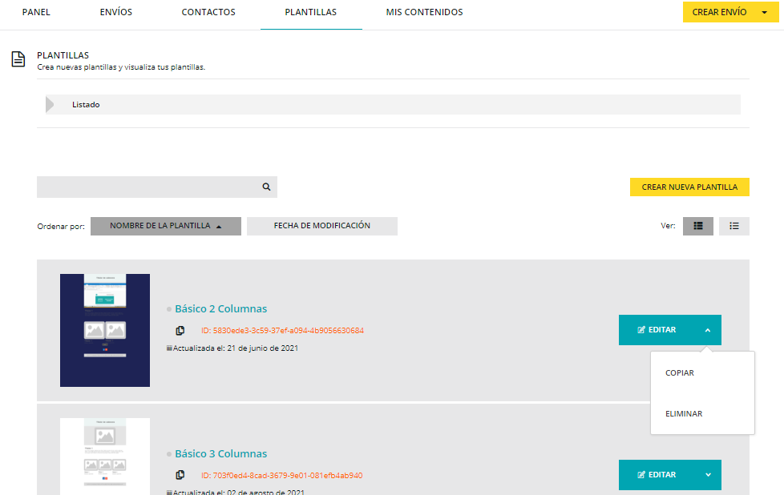Click Crear Nueva Plantilla button
Screen dimensions: 784x495
click(689, 187)
